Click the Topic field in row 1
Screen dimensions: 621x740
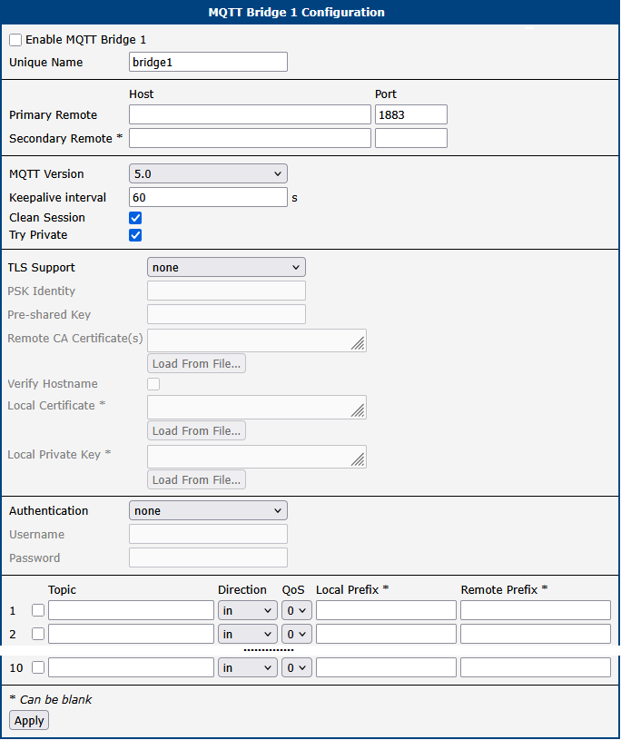coord(131,610)
